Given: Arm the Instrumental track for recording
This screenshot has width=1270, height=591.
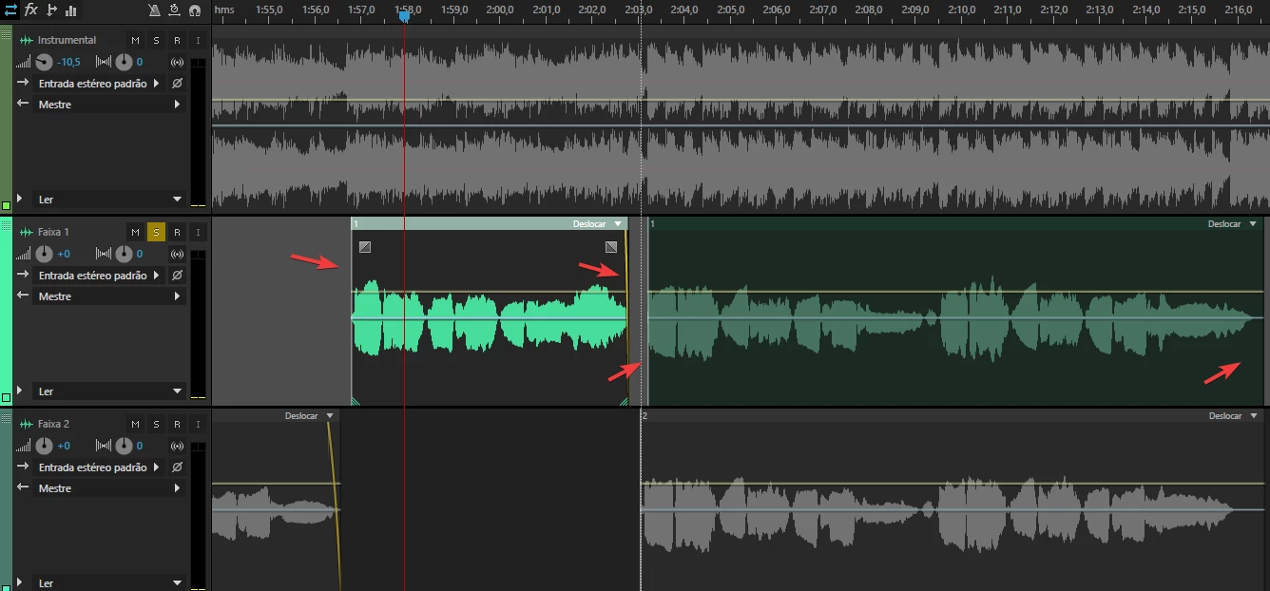Looking at the screenshot, I should (177, 40).
